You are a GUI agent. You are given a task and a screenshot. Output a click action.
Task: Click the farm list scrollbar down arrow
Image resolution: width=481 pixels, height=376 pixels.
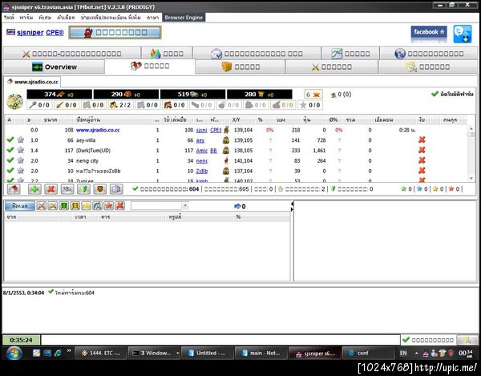[471, 179]
